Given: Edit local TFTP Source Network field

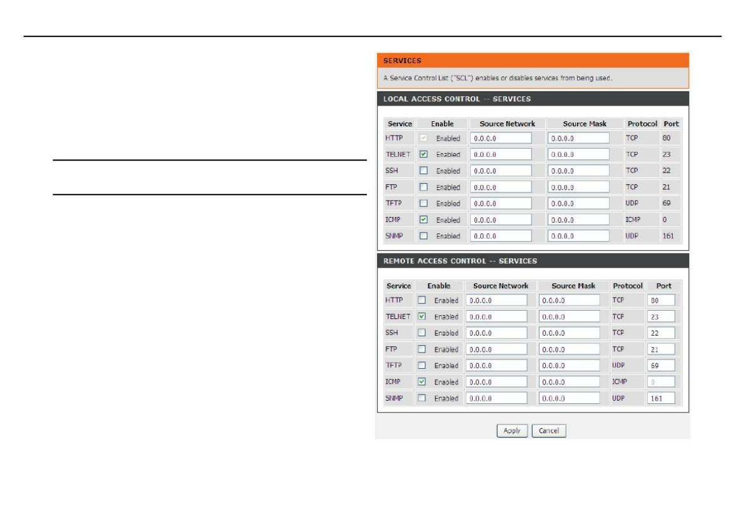Looking at the screenshot, I should point(501,203).
